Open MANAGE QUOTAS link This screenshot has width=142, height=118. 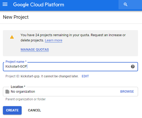pyautogui.click(x=35, y=50)
